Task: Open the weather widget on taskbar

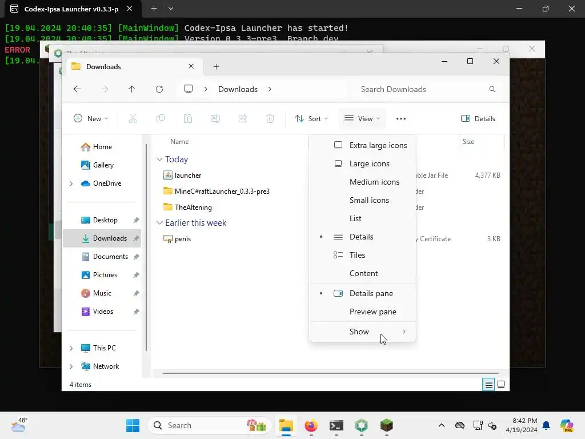Action: 19,425
